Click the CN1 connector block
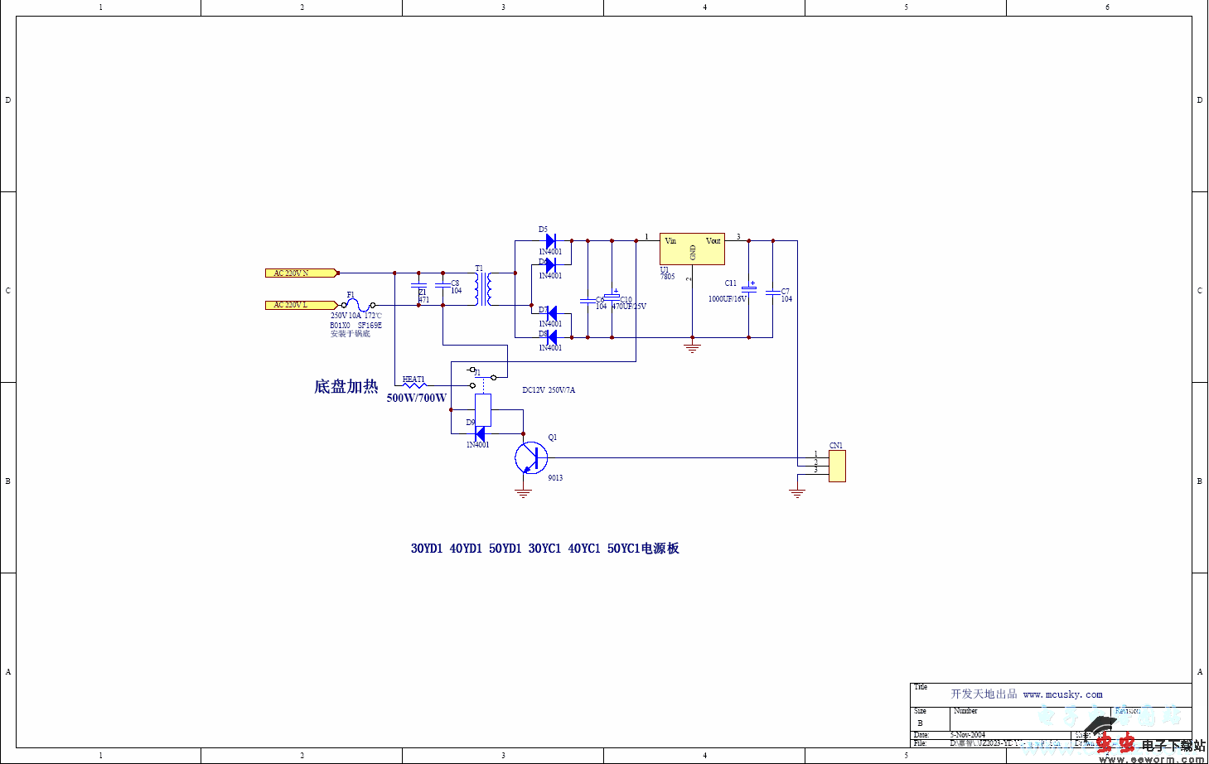Viewport: 1209px width, 764px height. click(x=837, y=466)
